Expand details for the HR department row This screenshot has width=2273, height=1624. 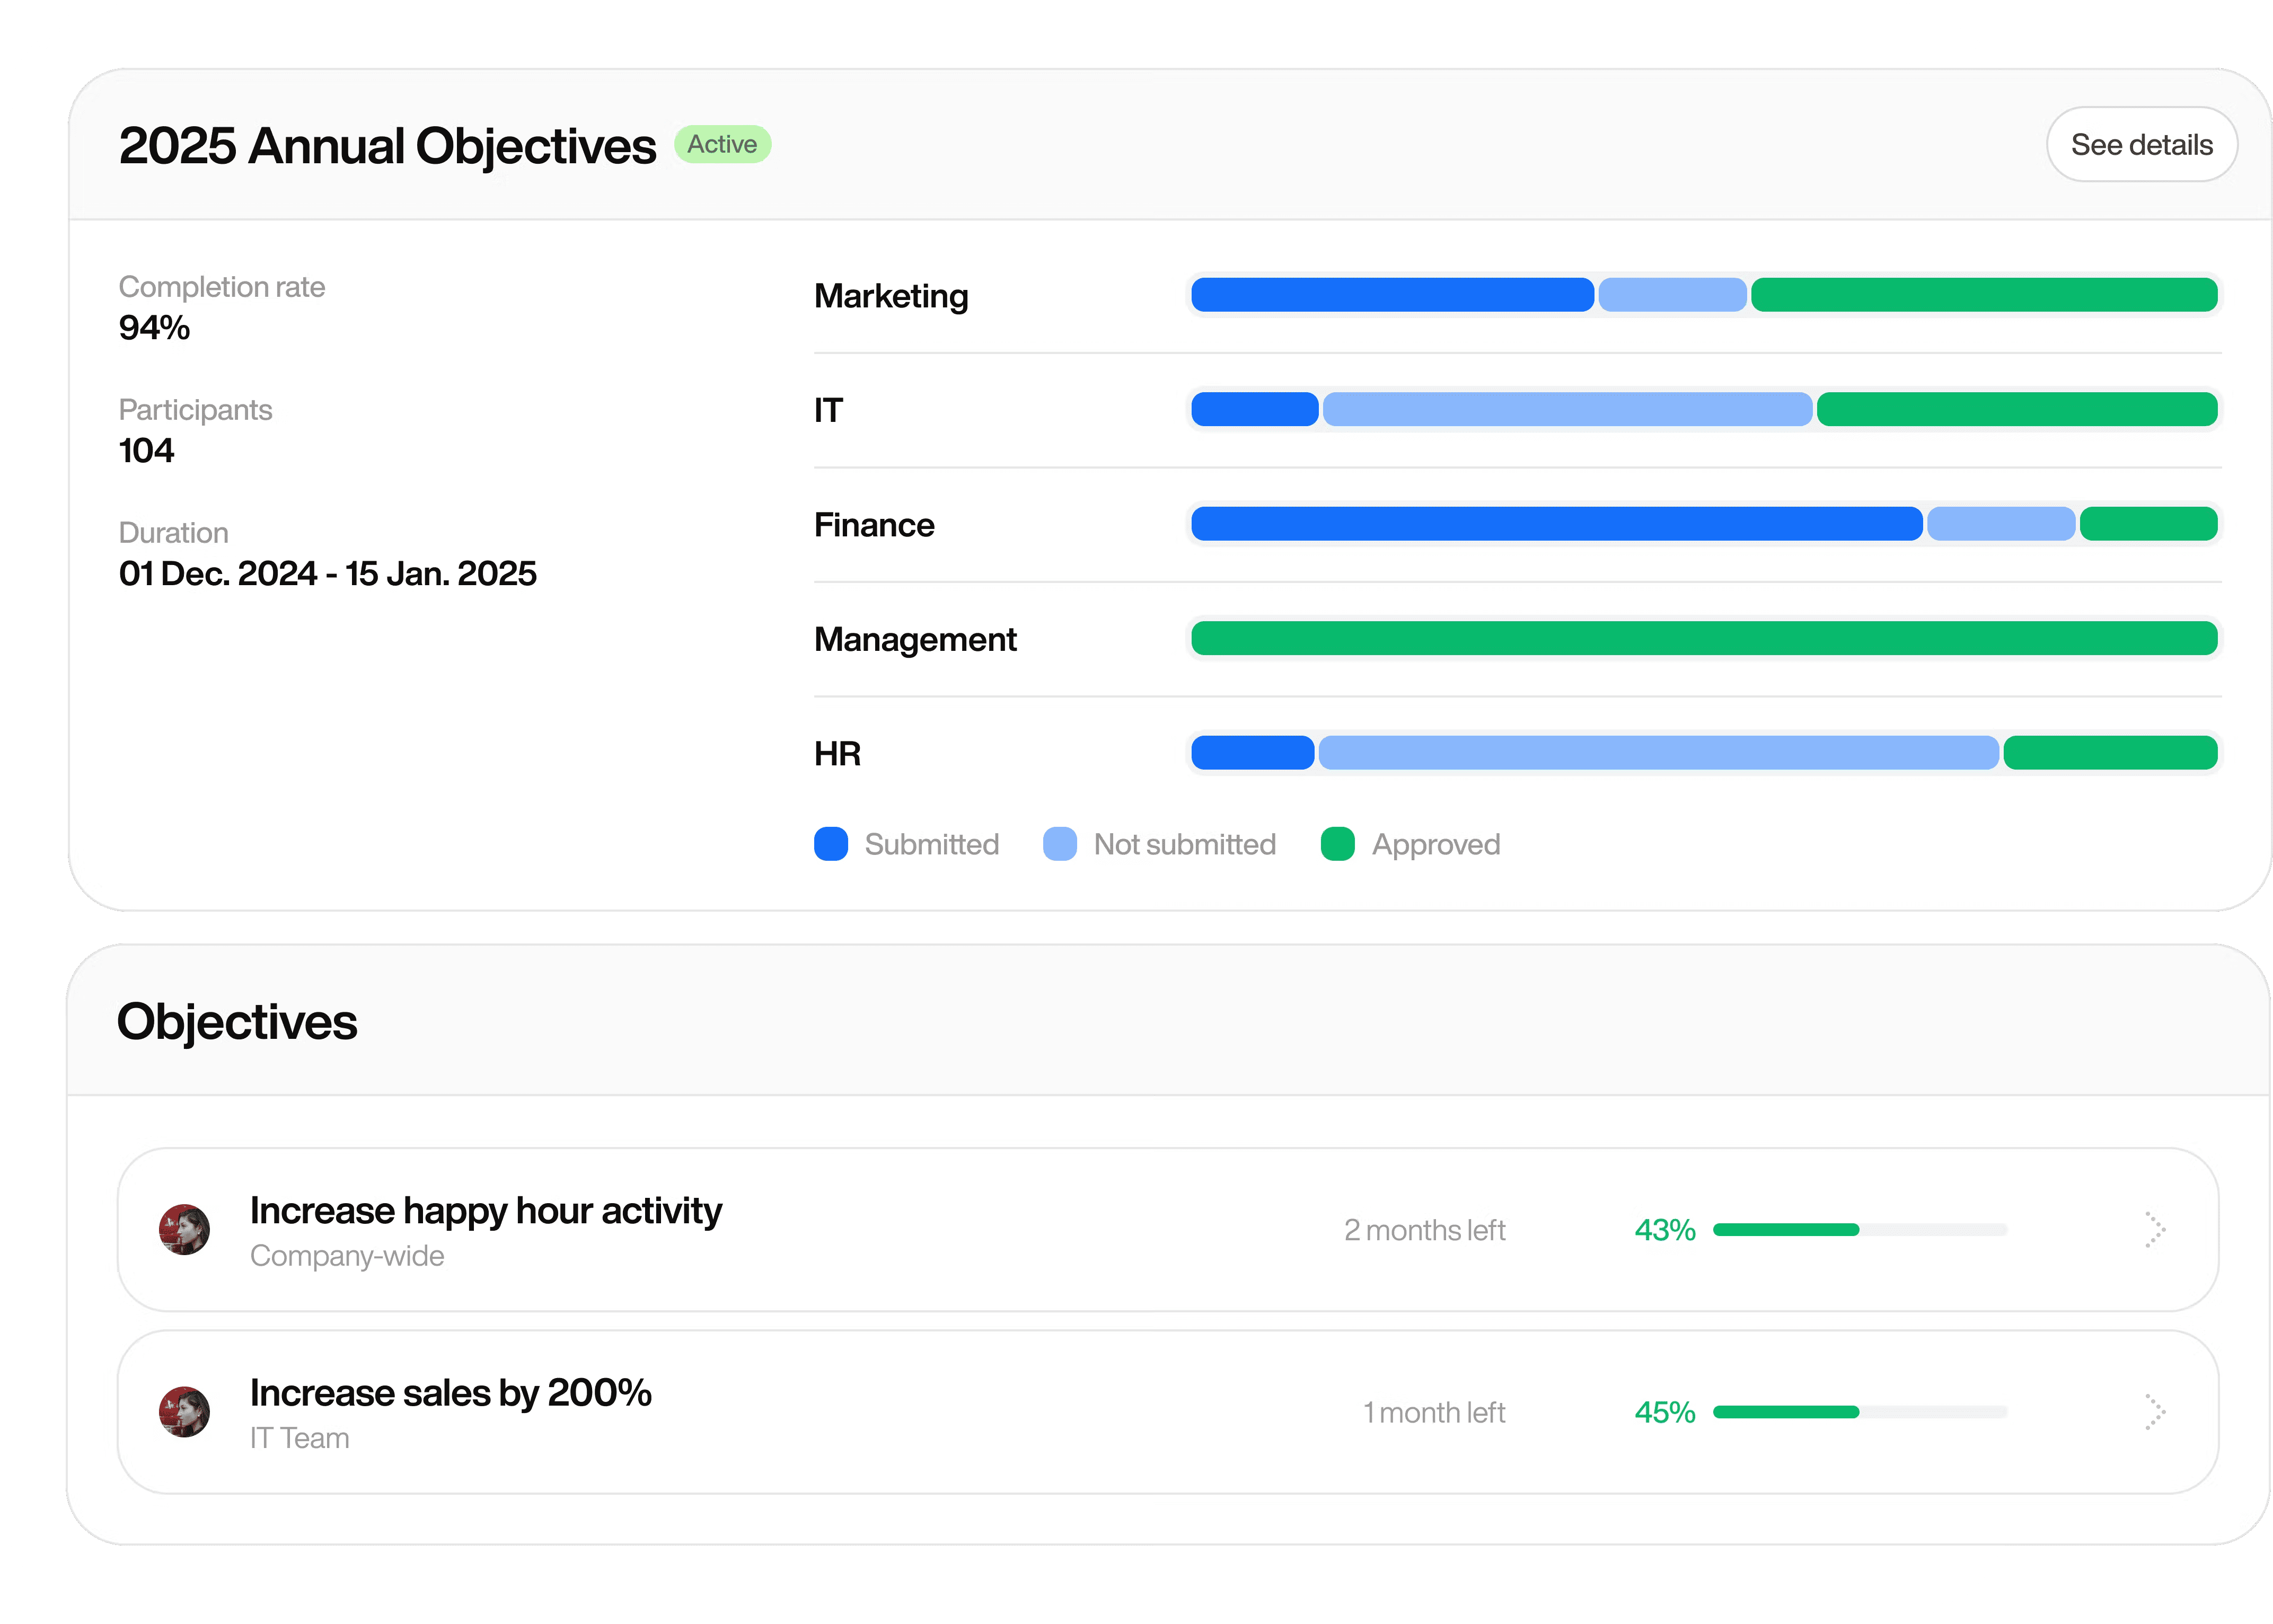[x=837, y=753]
